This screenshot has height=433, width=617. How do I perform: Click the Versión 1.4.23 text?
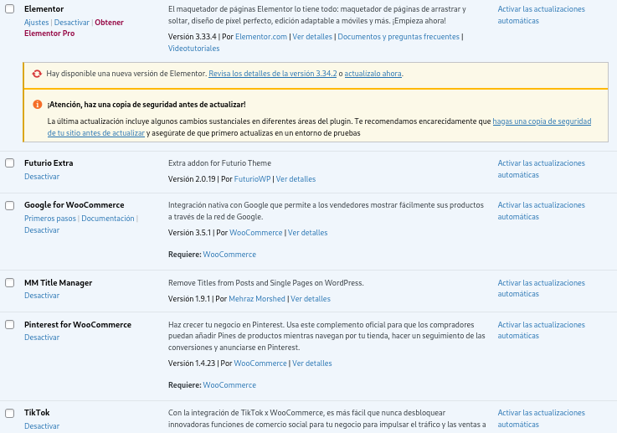pos(192,363)
